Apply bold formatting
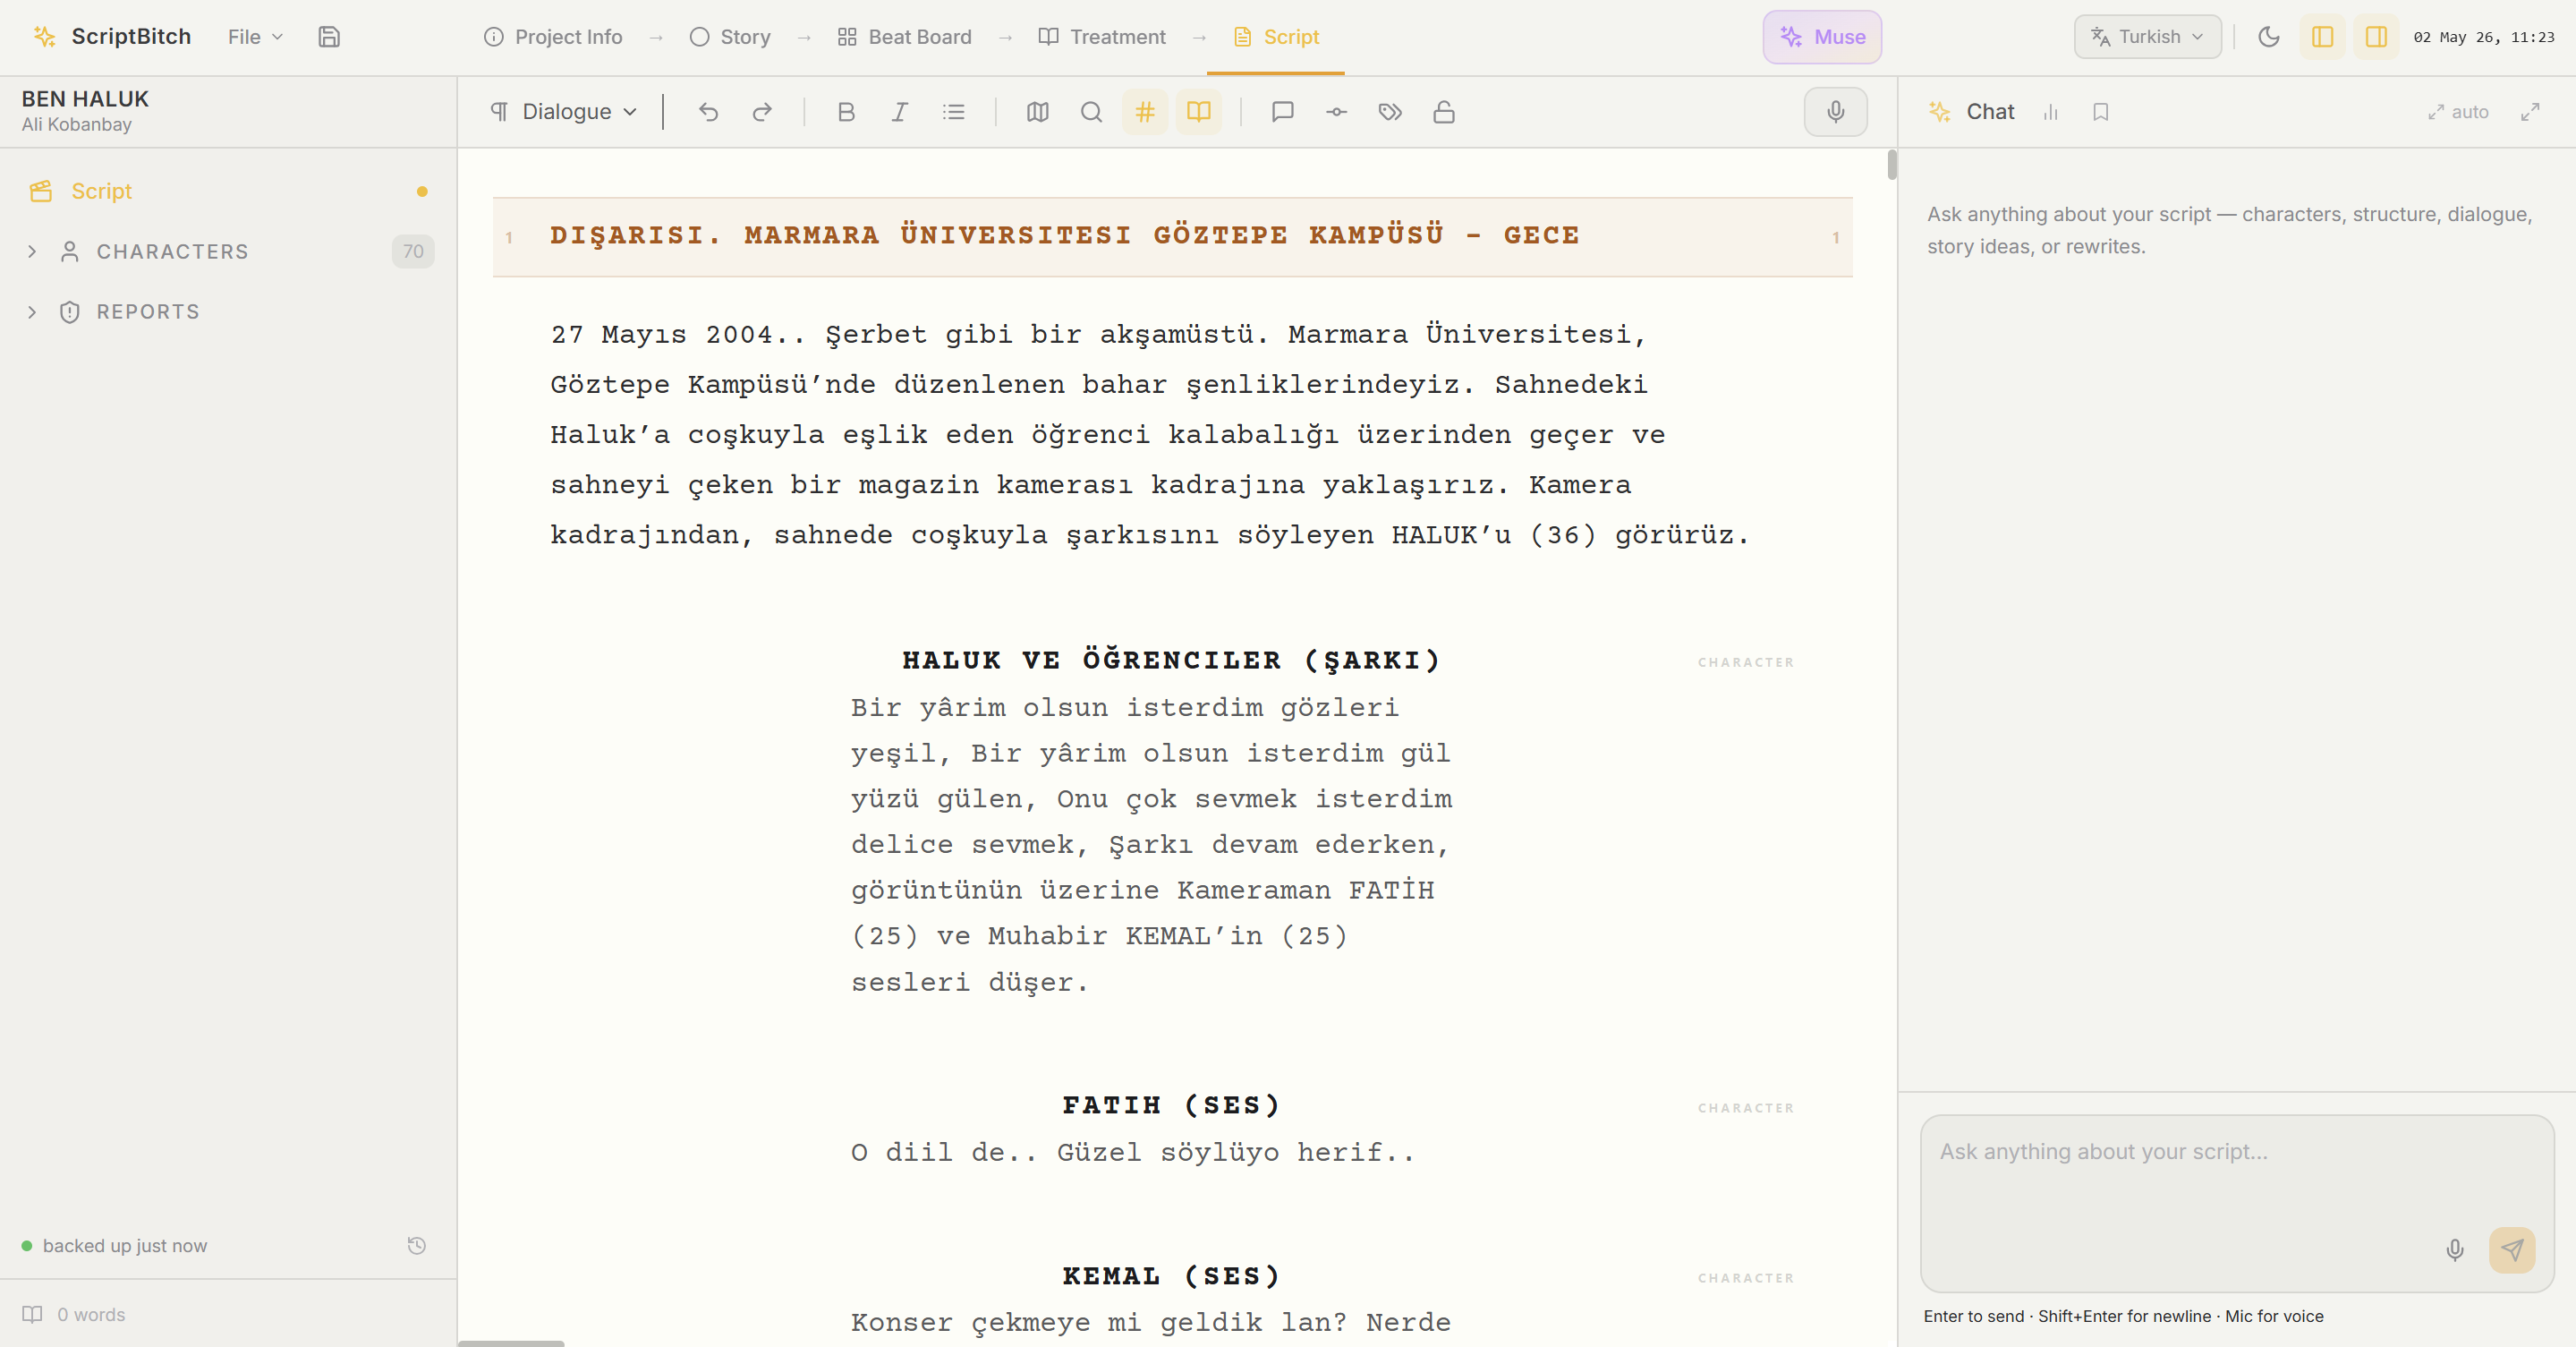Image resolution: width=2576 pixels, height=1347 pixels. 846,112
